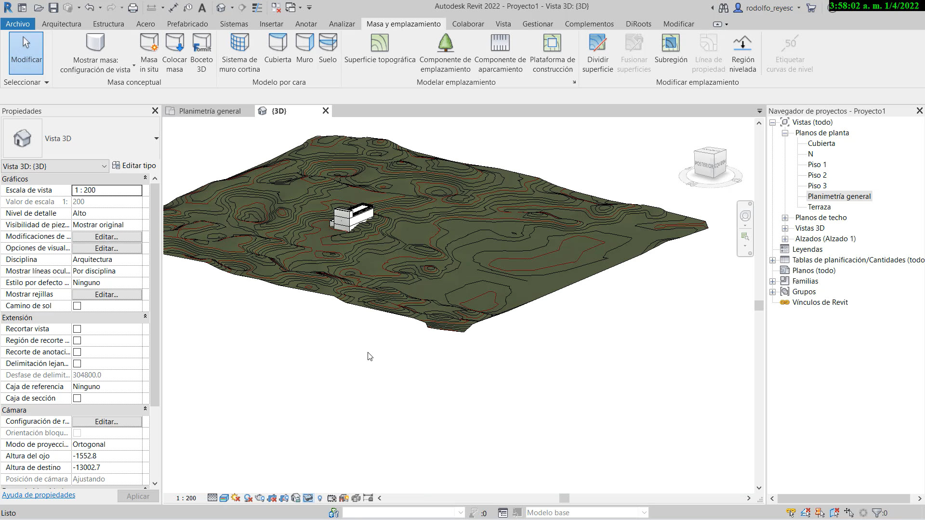Click the Undo arrow
This screenshot has height=520, width=925.
[89, 8]
